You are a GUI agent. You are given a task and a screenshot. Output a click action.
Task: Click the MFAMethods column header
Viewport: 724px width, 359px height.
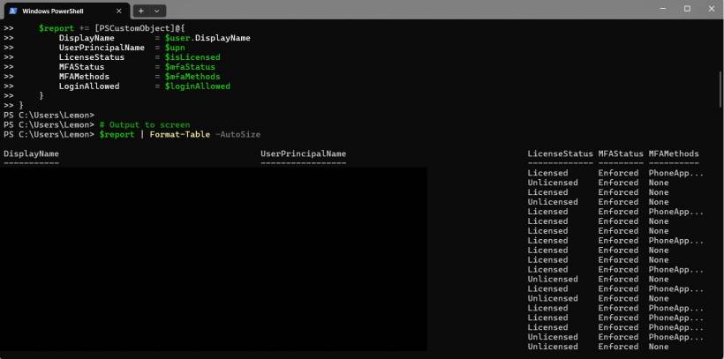tap(674, 153)
